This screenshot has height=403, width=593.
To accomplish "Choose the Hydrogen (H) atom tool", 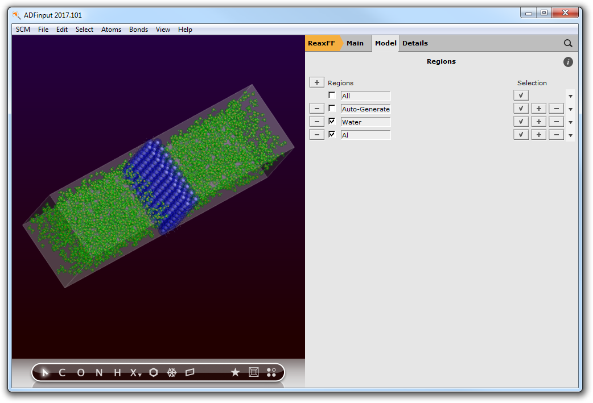I will pos(117,373).
